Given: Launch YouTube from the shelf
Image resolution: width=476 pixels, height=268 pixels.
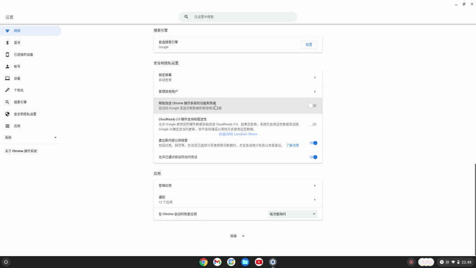Looking at the screenshot, I should pyautogui.click(x=259, y=261).
